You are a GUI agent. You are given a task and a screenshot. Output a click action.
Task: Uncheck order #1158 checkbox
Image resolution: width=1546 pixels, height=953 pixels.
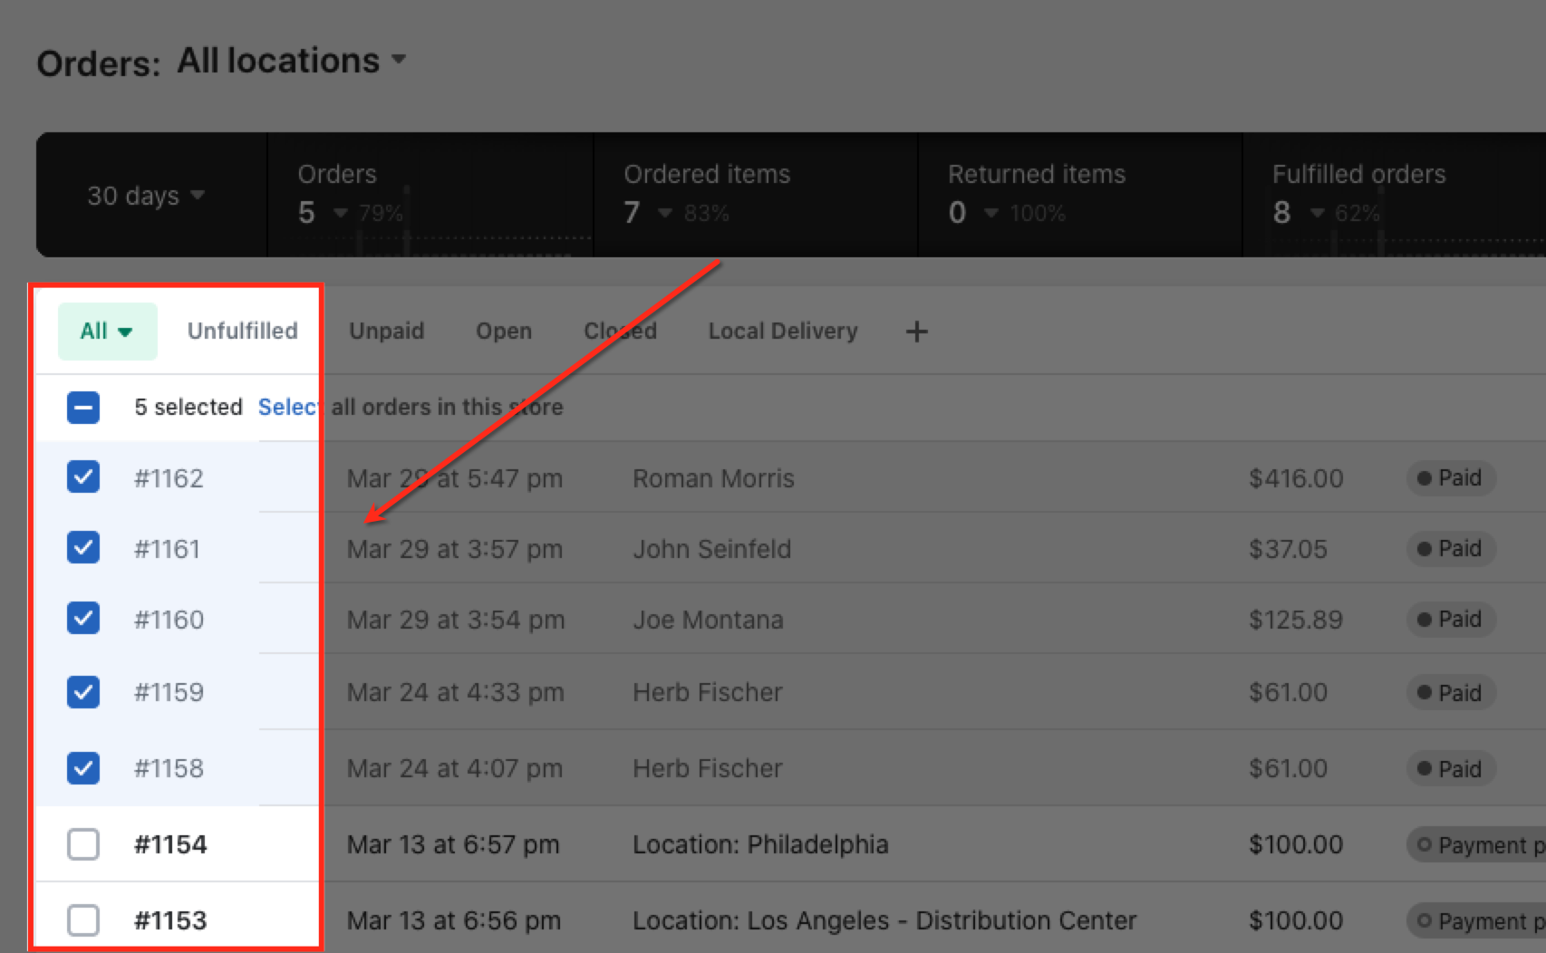point(83,768)
